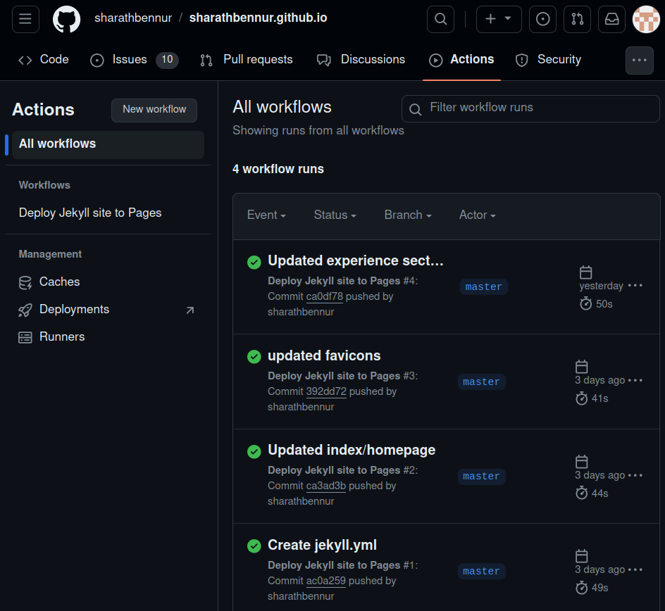Open commit link ca0df78

coord(325,296)
